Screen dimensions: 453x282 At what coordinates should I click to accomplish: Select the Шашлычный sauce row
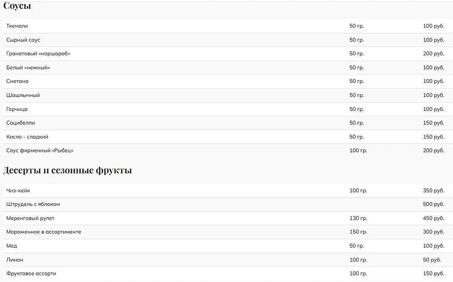click(228, 95)
